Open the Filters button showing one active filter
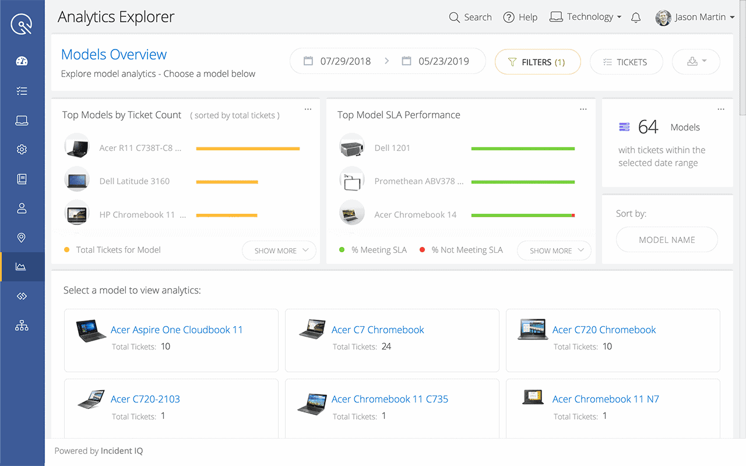Viewport: 746px width, 466px height. (537, 61)
